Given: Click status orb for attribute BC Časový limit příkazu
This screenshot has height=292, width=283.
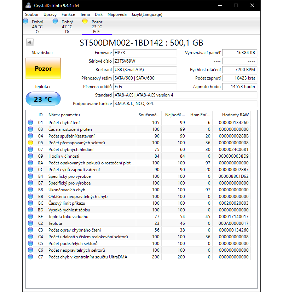Looking at the screenshot, I should pos(30,203).
